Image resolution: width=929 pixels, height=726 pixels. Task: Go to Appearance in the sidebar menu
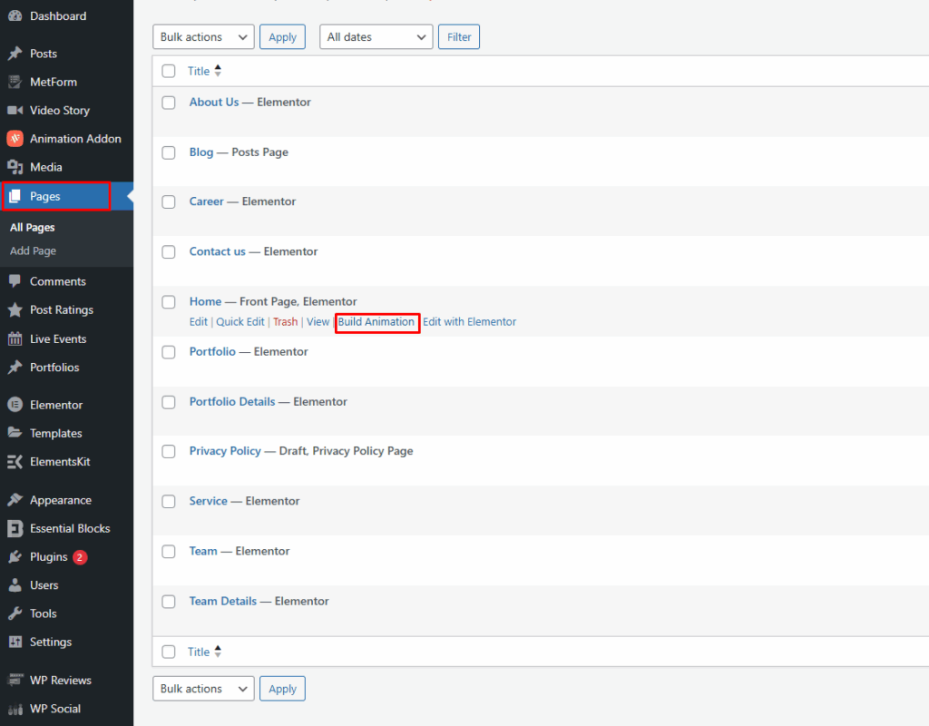(x=60, y=500)
